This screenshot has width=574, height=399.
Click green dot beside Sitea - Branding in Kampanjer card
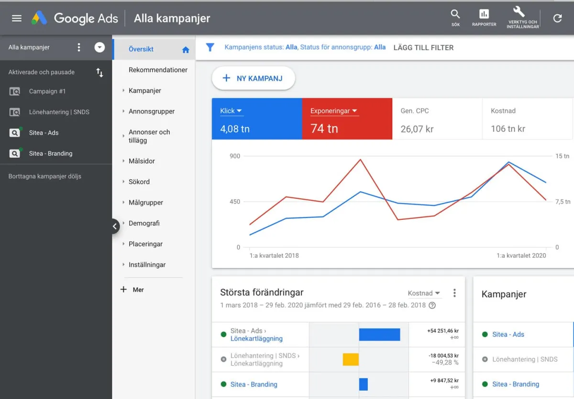tap(485, 384)
